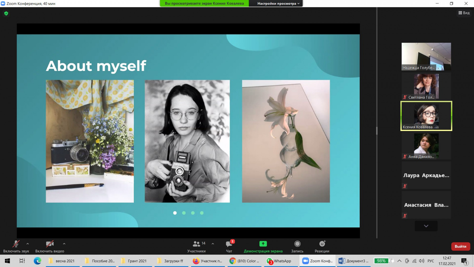Open the Reactions menu
The width and height of the screenshot is (474, 267).
[322, 244]
